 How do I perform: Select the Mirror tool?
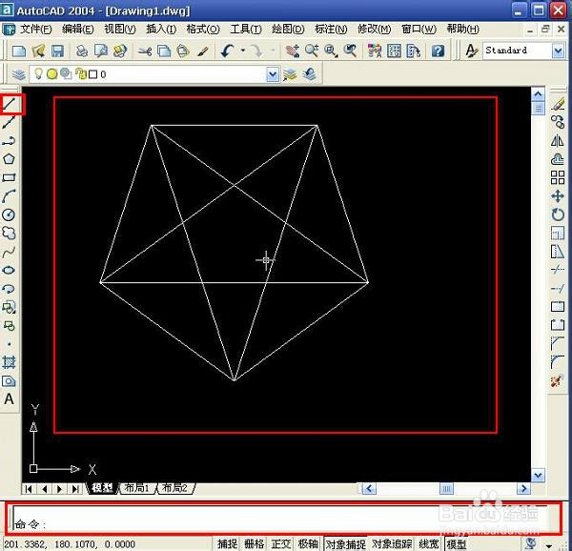click(x=558, y=141)
